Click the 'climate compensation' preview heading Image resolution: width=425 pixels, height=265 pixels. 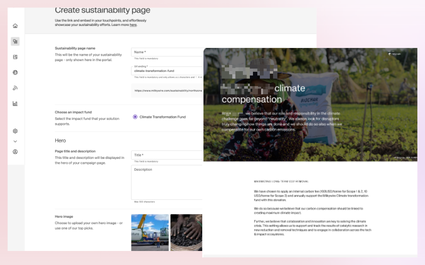(263, 94)
